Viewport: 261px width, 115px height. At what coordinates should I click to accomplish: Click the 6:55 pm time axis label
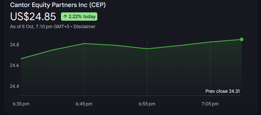(147, 104)
